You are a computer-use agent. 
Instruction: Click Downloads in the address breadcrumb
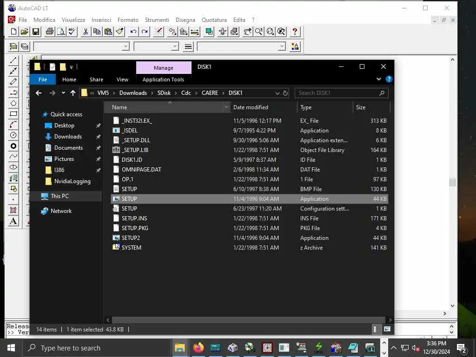(133, 93)
